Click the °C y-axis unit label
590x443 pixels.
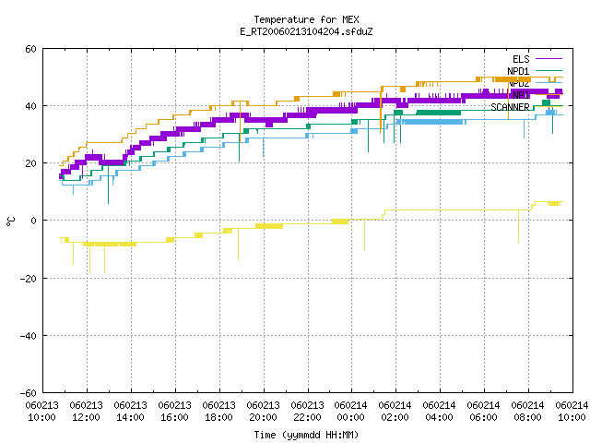[x=10, y=221]
